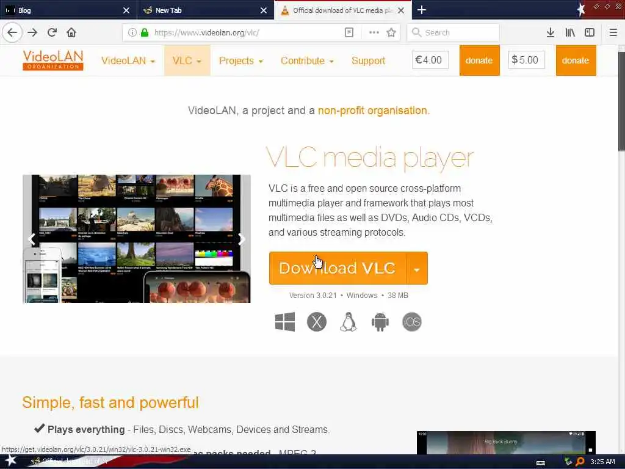Reload the current page
Viewport: 625px width, 469px height.
(x=52, y=33)
